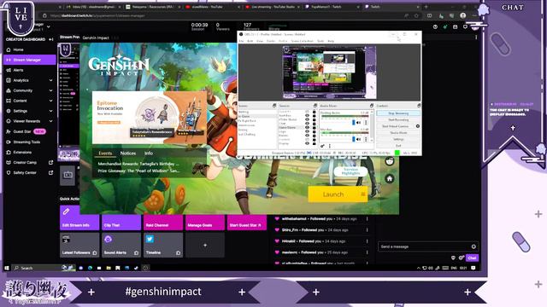The image size is (547, 307).
Task: Toggle lock on Logo source in OBS
Action: tap(315, 131)
